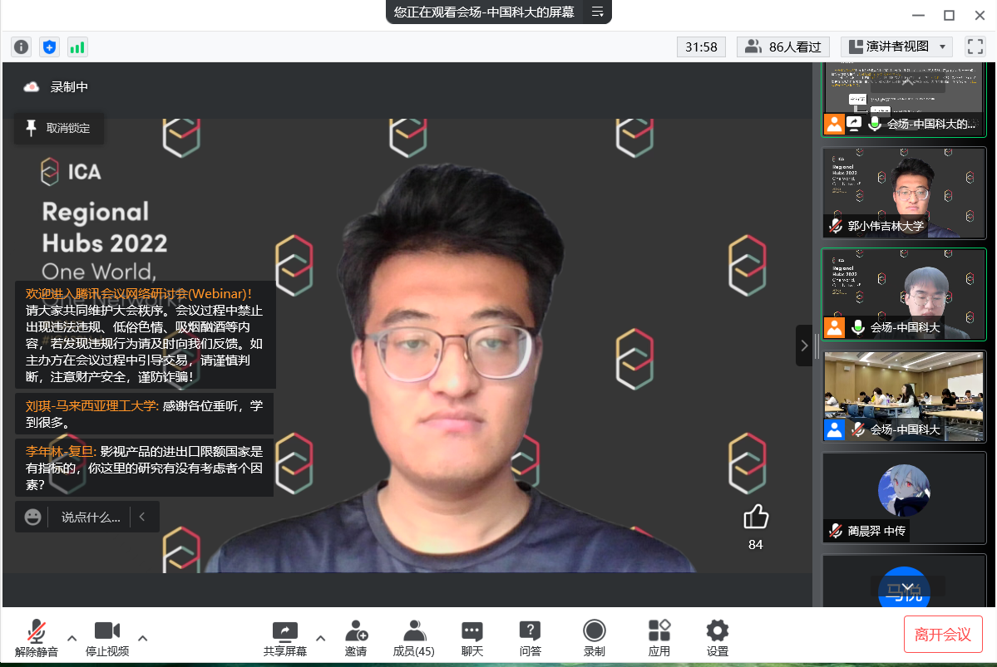
Task: Expand audio options arrow beside 解除静音
Action: (72, 638)
